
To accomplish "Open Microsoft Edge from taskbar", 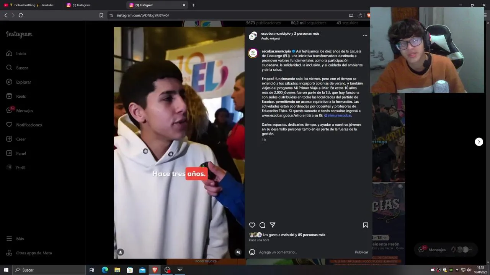I will click(x=105, y=270).
